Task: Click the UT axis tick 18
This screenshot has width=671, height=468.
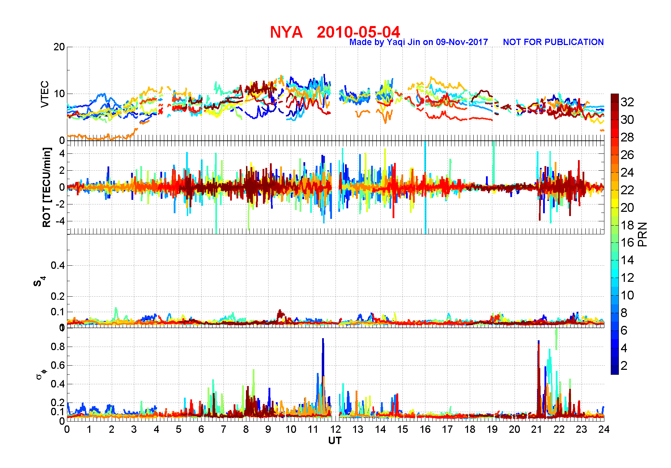Action: pos(470,429)
